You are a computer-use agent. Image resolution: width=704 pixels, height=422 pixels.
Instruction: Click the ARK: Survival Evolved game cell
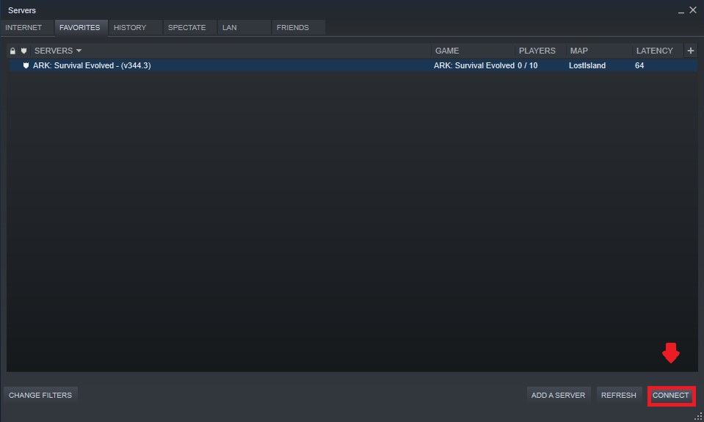tap(474, 65)
